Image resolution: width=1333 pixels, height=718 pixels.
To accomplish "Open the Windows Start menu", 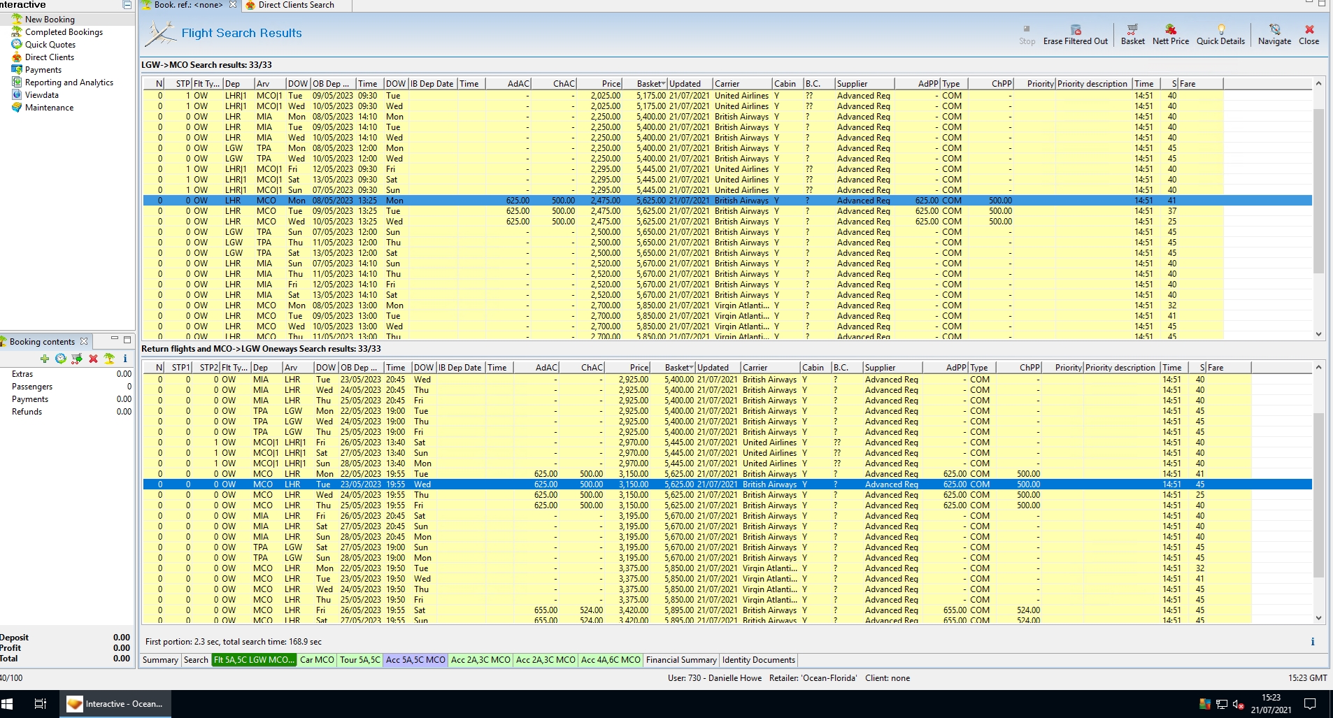I will (x=8, y=704).
